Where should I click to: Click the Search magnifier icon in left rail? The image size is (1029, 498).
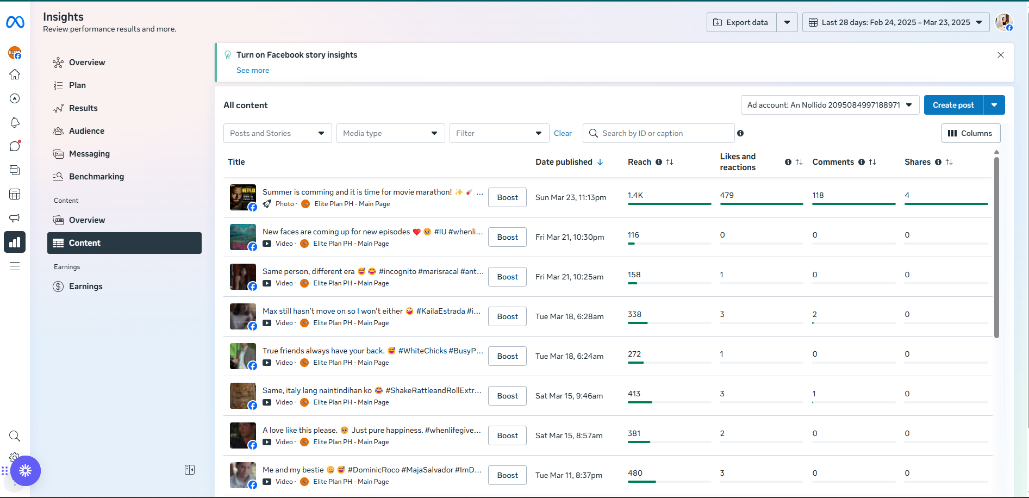[15, 436]
